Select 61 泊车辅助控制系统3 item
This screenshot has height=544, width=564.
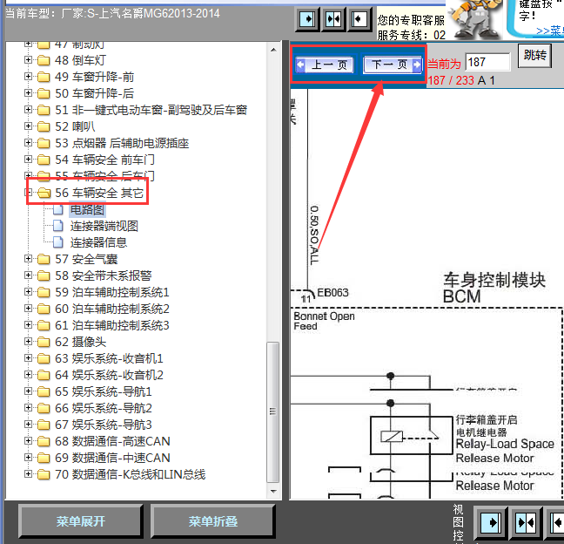(x=112, y=325)
